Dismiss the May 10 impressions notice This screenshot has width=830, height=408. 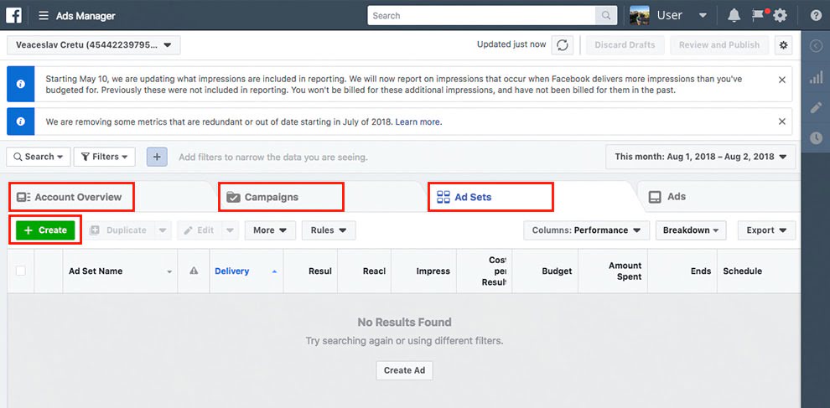[x=782, y=80]
